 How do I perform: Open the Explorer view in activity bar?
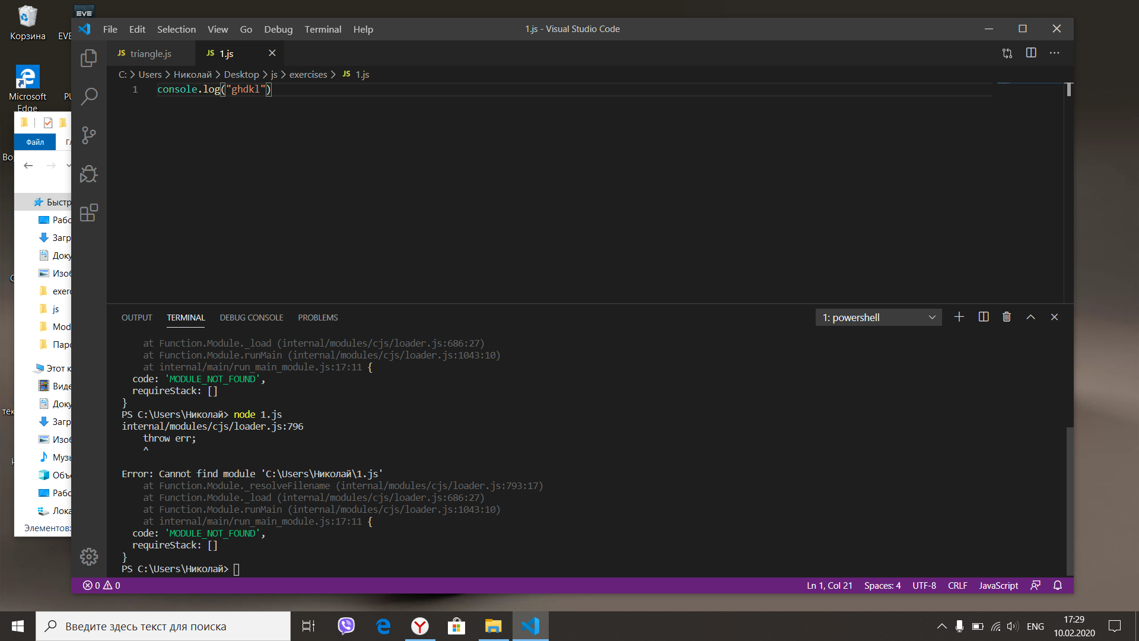click(x=89, y=58)
